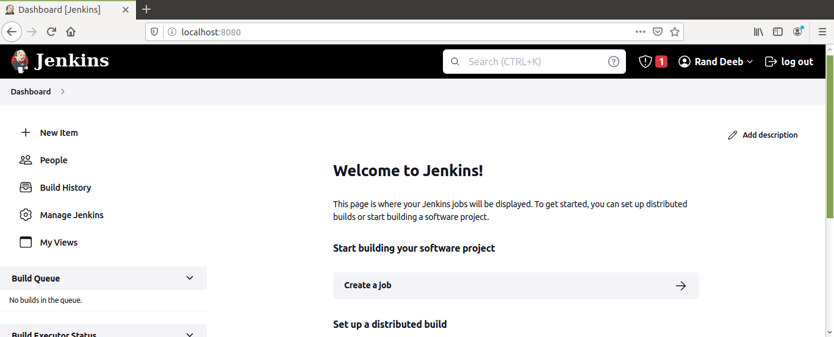Open My Views
The image size is (834, 337).
[59, 242]
